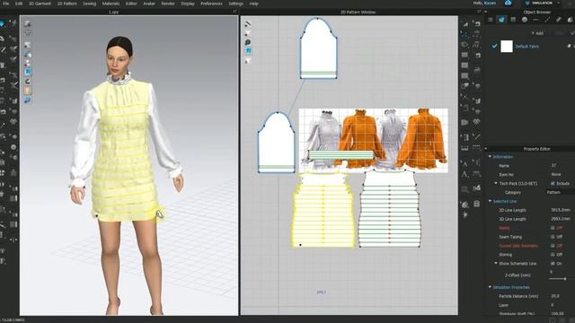The image size is (575, 323).
Task: Click the bottom blue icon in 3D window toolbar
Action: (x=28, y=100)
